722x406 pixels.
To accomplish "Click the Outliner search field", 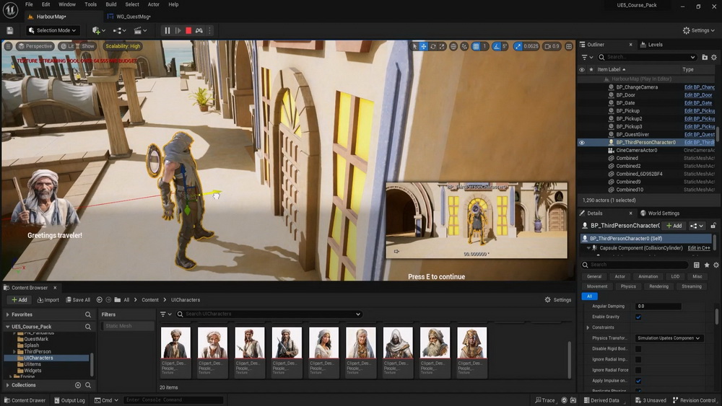I will (648, 57).
